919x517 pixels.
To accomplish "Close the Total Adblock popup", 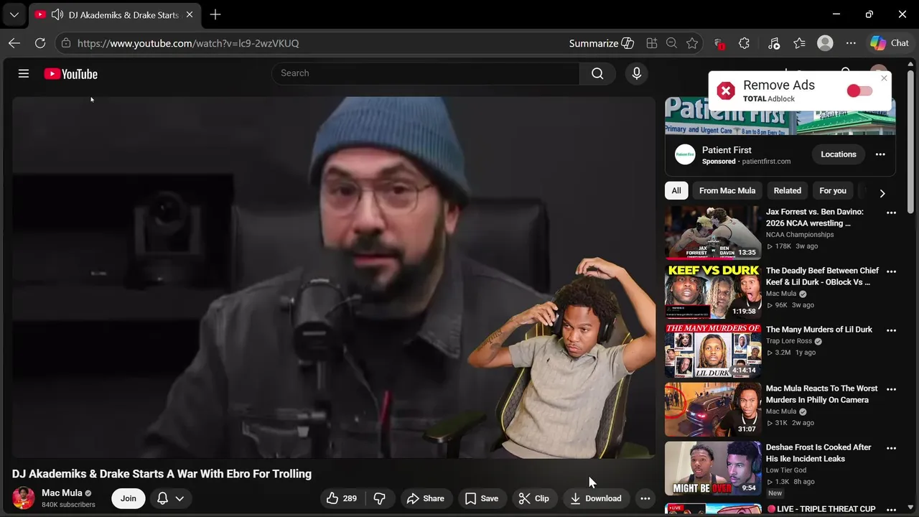I will [x=884, y=78].
